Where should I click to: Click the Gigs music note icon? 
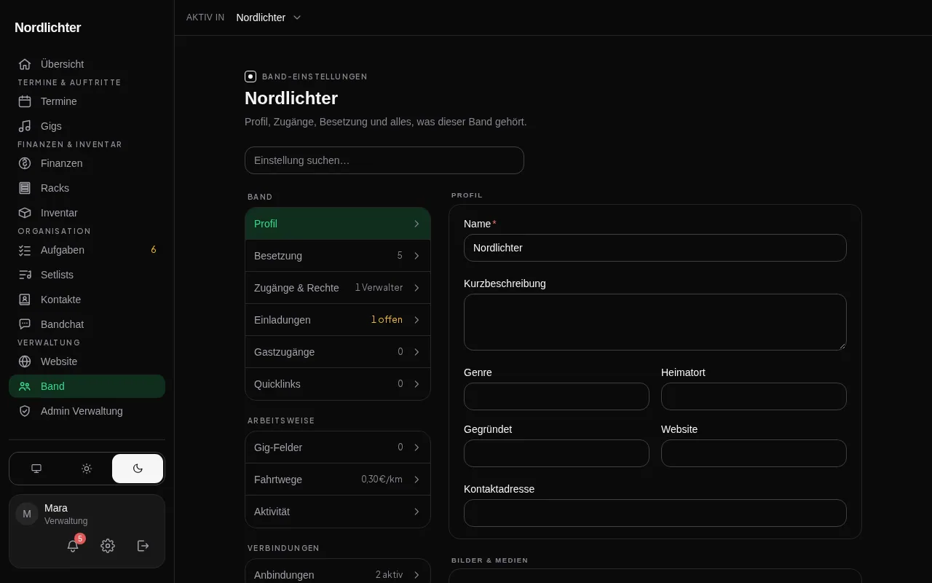click(25, 126)
